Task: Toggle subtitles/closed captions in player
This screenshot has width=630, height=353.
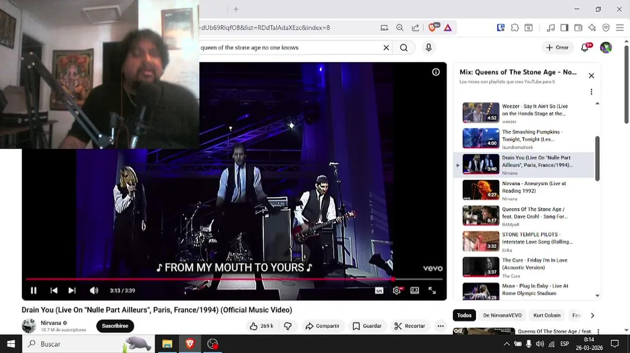Action: tap(379, 290)
